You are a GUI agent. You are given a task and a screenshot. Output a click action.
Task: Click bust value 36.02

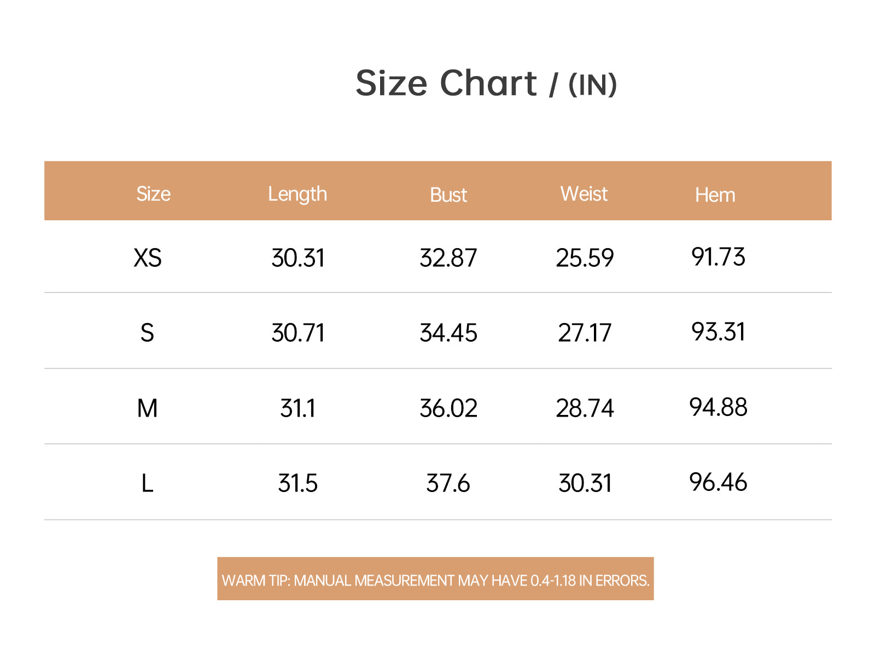[448, 408]
